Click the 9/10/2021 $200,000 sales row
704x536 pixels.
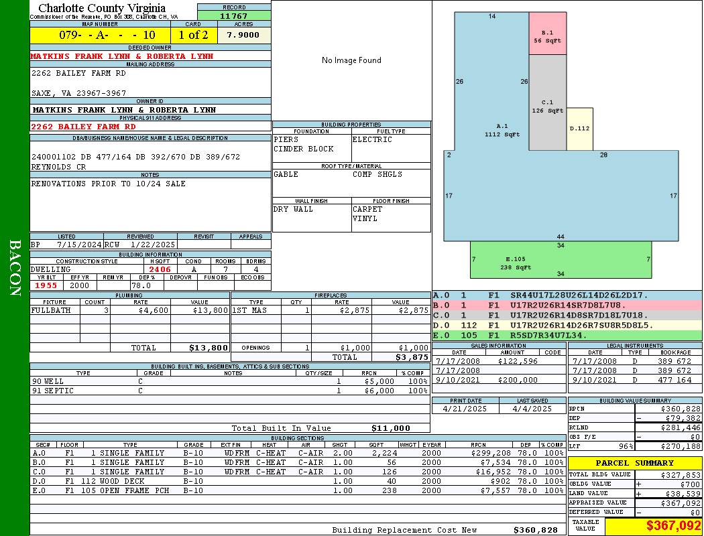[x=499, y=380]
